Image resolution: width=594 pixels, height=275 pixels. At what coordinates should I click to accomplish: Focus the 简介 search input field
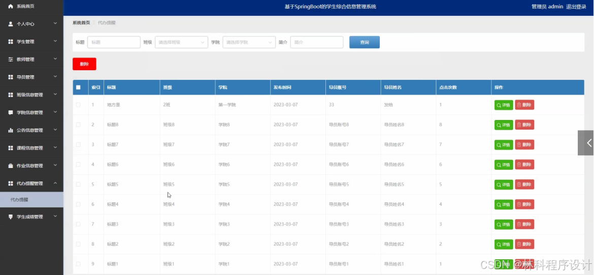(317, 42)
